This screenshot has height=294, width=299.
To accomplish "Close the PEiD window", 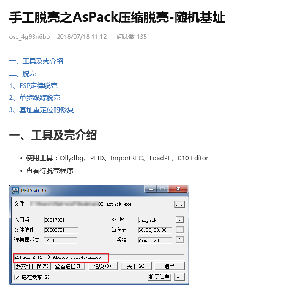I will [178, 190].
